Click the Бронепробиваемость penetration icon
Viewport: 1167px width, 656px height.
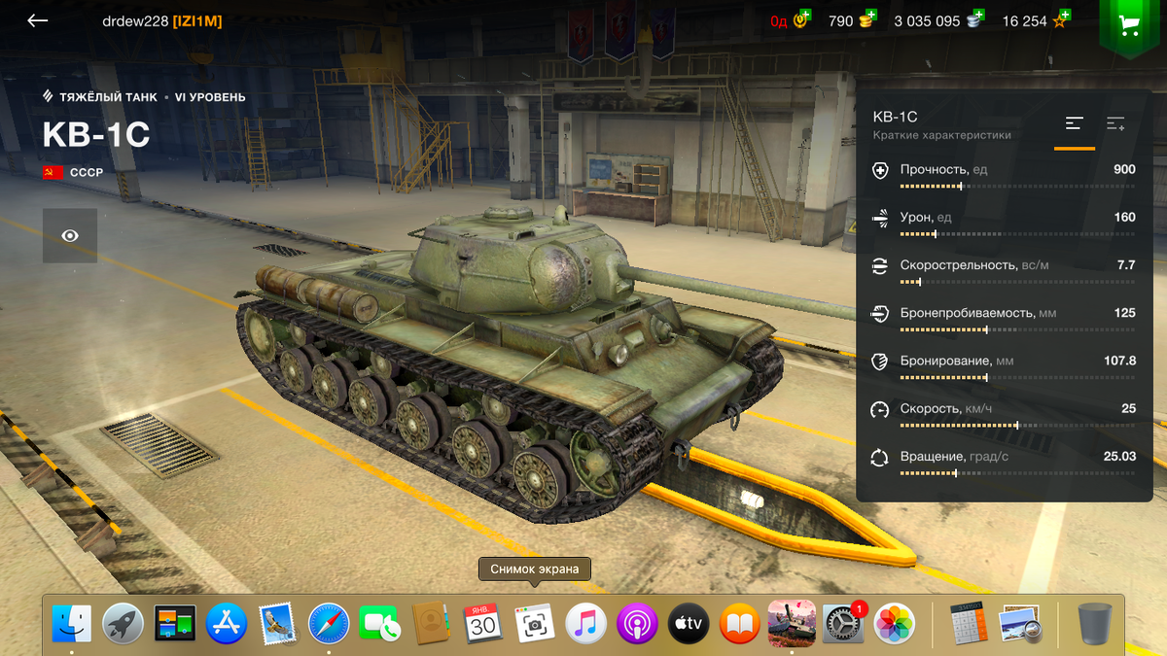coord(880,313)
